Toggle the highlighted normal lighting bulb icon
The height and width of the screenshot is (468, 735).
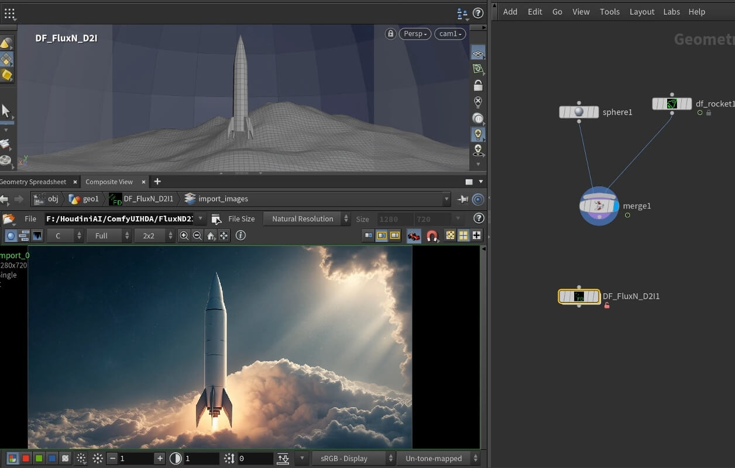tap(478, 134)
